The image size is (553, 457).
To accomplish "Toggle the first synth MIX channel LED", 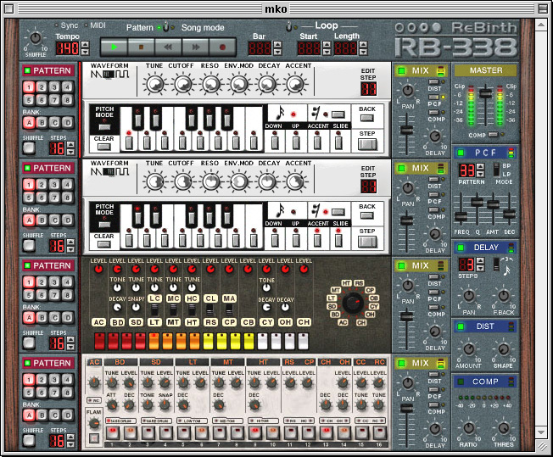I will point(401,71).
